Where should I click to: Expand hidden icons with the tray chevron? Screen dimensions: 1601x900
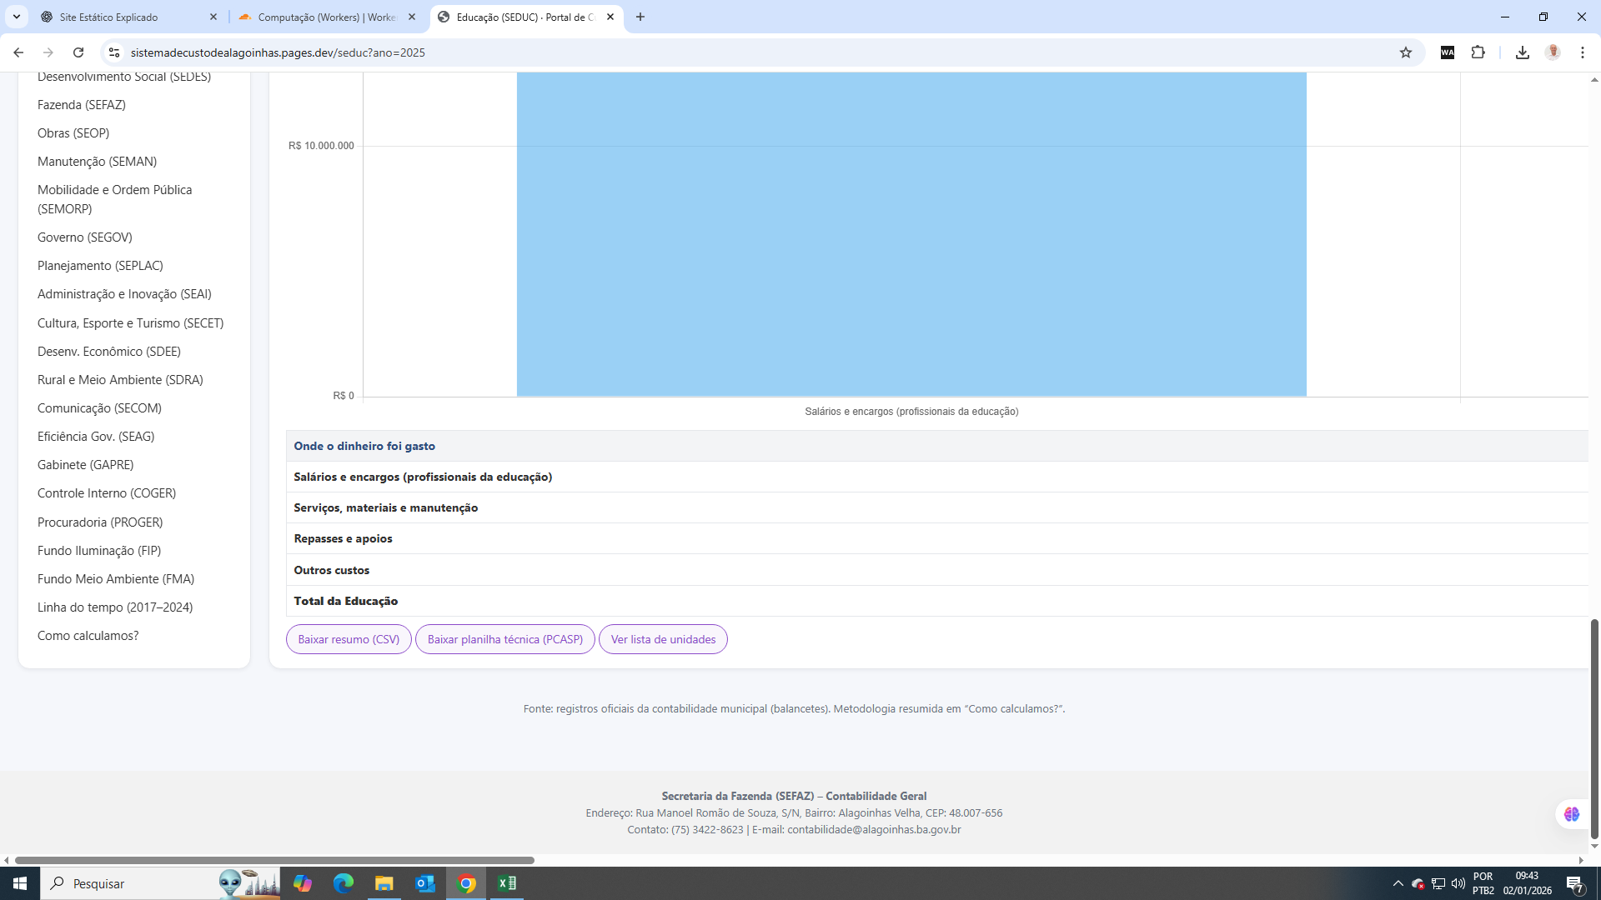(1398, 883)
